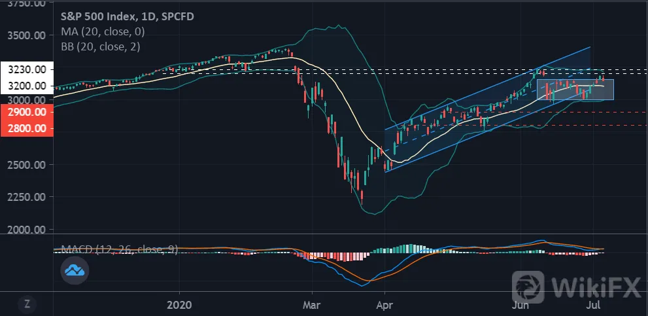Click the 2500.00 price axis value
Viewport: 648px width, 316px height.
pyautogui.click(x=26, y=165)
